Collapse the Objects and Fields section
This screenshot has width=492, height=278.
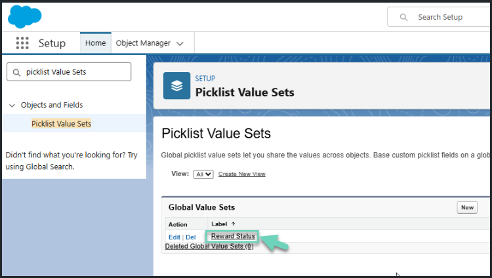12,106
